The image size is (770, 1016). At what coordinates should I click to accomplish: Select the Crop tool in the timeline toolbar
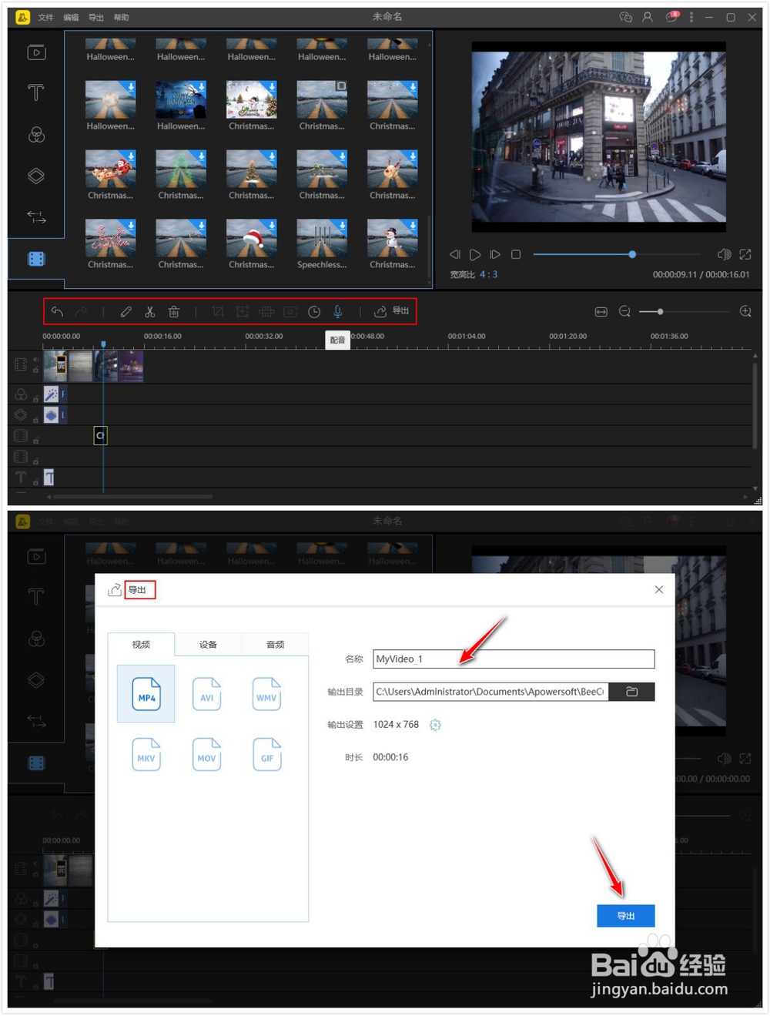(x=218, y=311)
